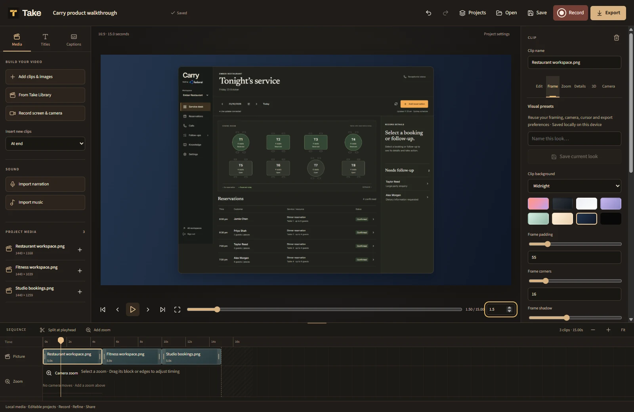Click the redo arrow icon
The image size is (634, 412).
[x=445, y=13]
